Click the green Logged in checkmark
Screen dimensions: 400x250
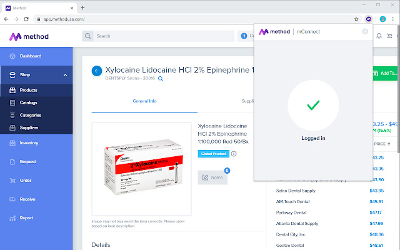coord(313,105)
